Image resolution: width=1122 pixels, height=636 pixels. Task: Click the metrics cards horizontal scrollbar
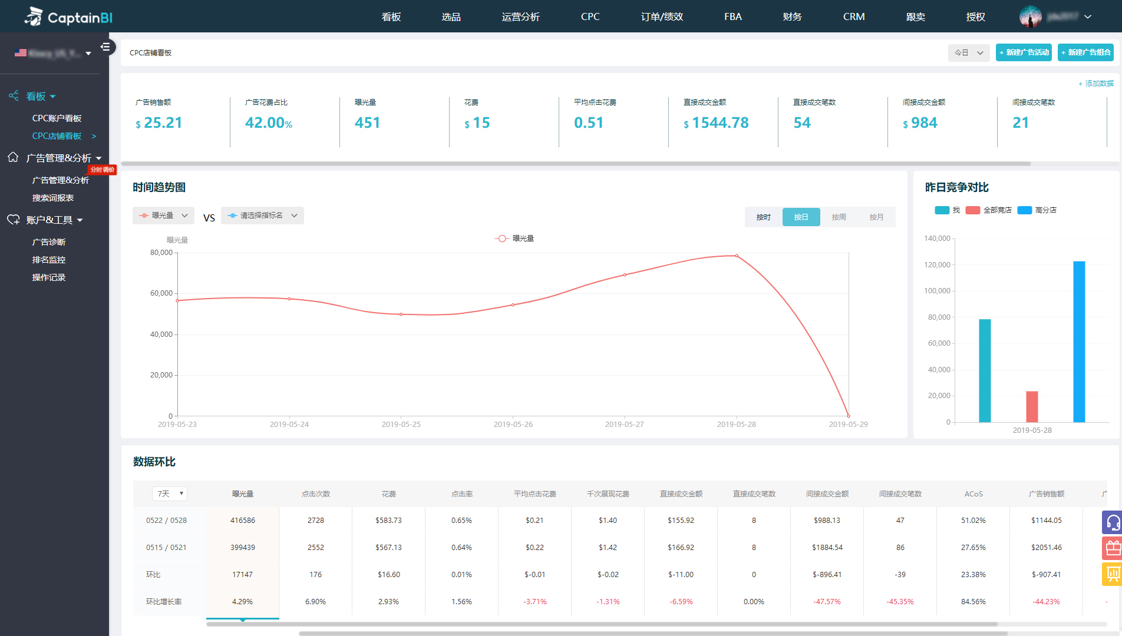pyautogui.click(x=575, y=164)
